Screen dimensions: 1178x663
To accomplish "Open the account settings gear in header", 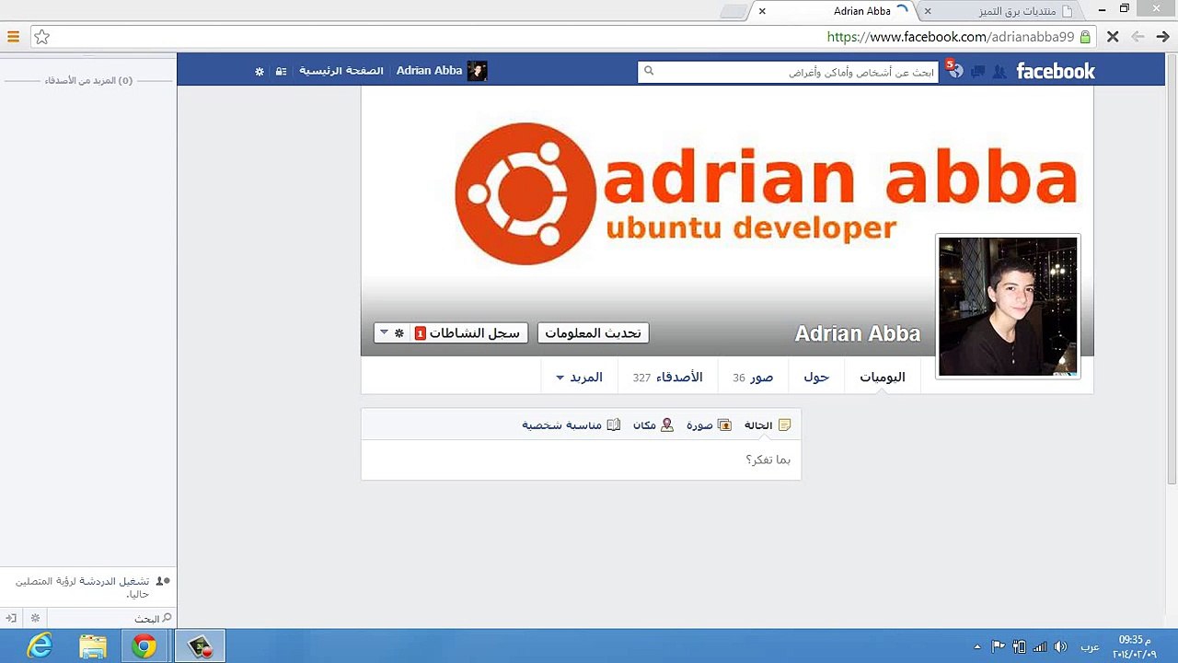I will pos(260,71).
